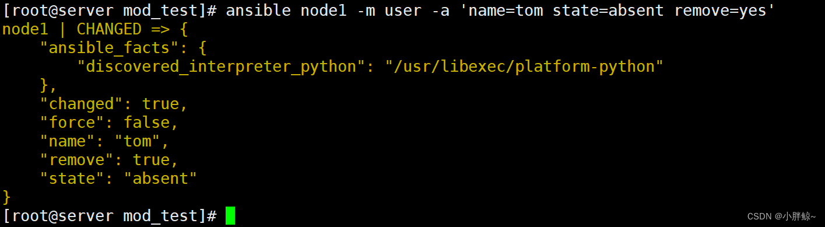Click the closing brace of the output
The width and height of the screenshot is (825, 227).
(x=7, y=197)
